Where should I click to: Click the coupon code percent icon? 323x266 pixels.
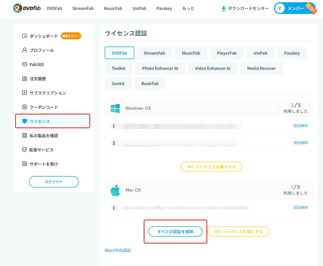[25, 107]
